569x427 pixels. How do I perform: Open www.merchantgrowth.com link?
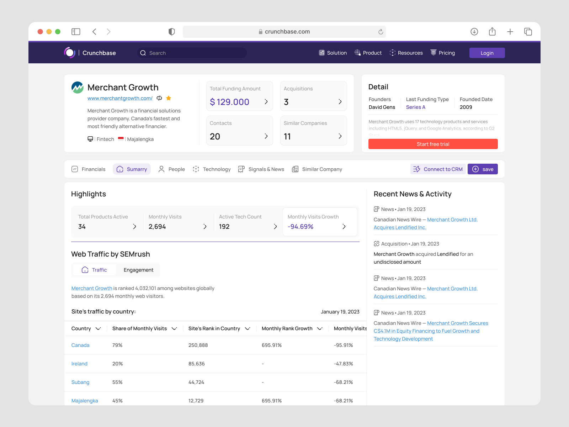click(x=120, y=98)
